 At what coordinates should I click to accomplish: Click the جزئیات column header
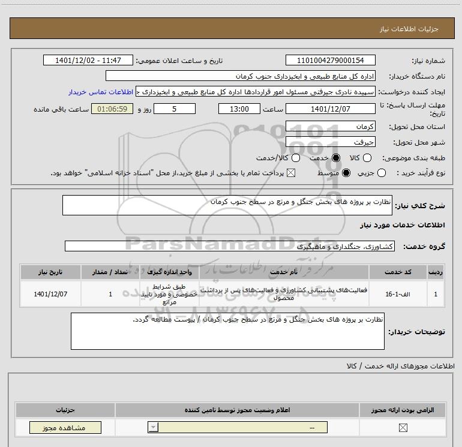tap(65, 410)
